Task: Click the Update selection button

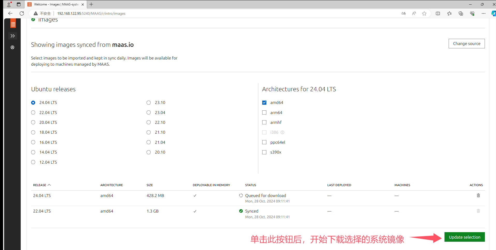Action: pyautogui.click(x=464, y=237)
